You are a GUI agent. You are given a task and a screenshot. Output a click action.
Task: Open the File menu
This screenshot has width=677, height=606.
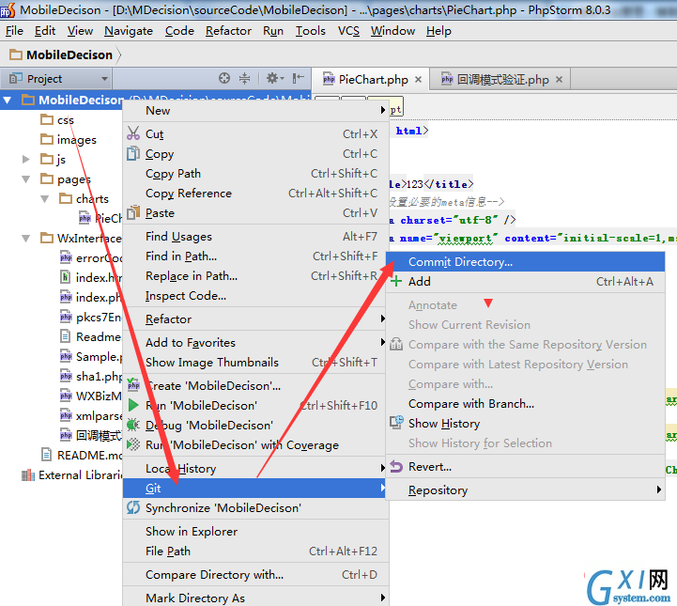[x=14, y=31]
